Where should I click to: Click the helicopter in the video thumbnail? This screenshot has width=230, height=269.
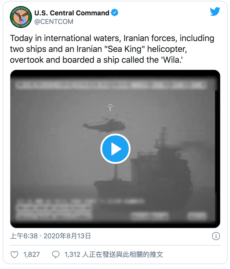pyautogui.click(x=104, y=124)
